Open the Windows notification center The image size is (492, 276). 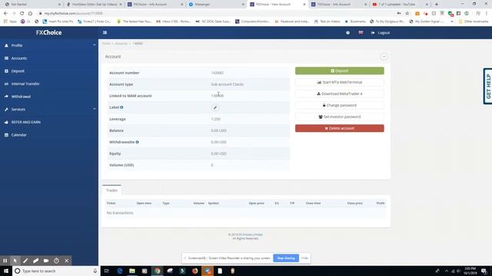pos(484,271)
